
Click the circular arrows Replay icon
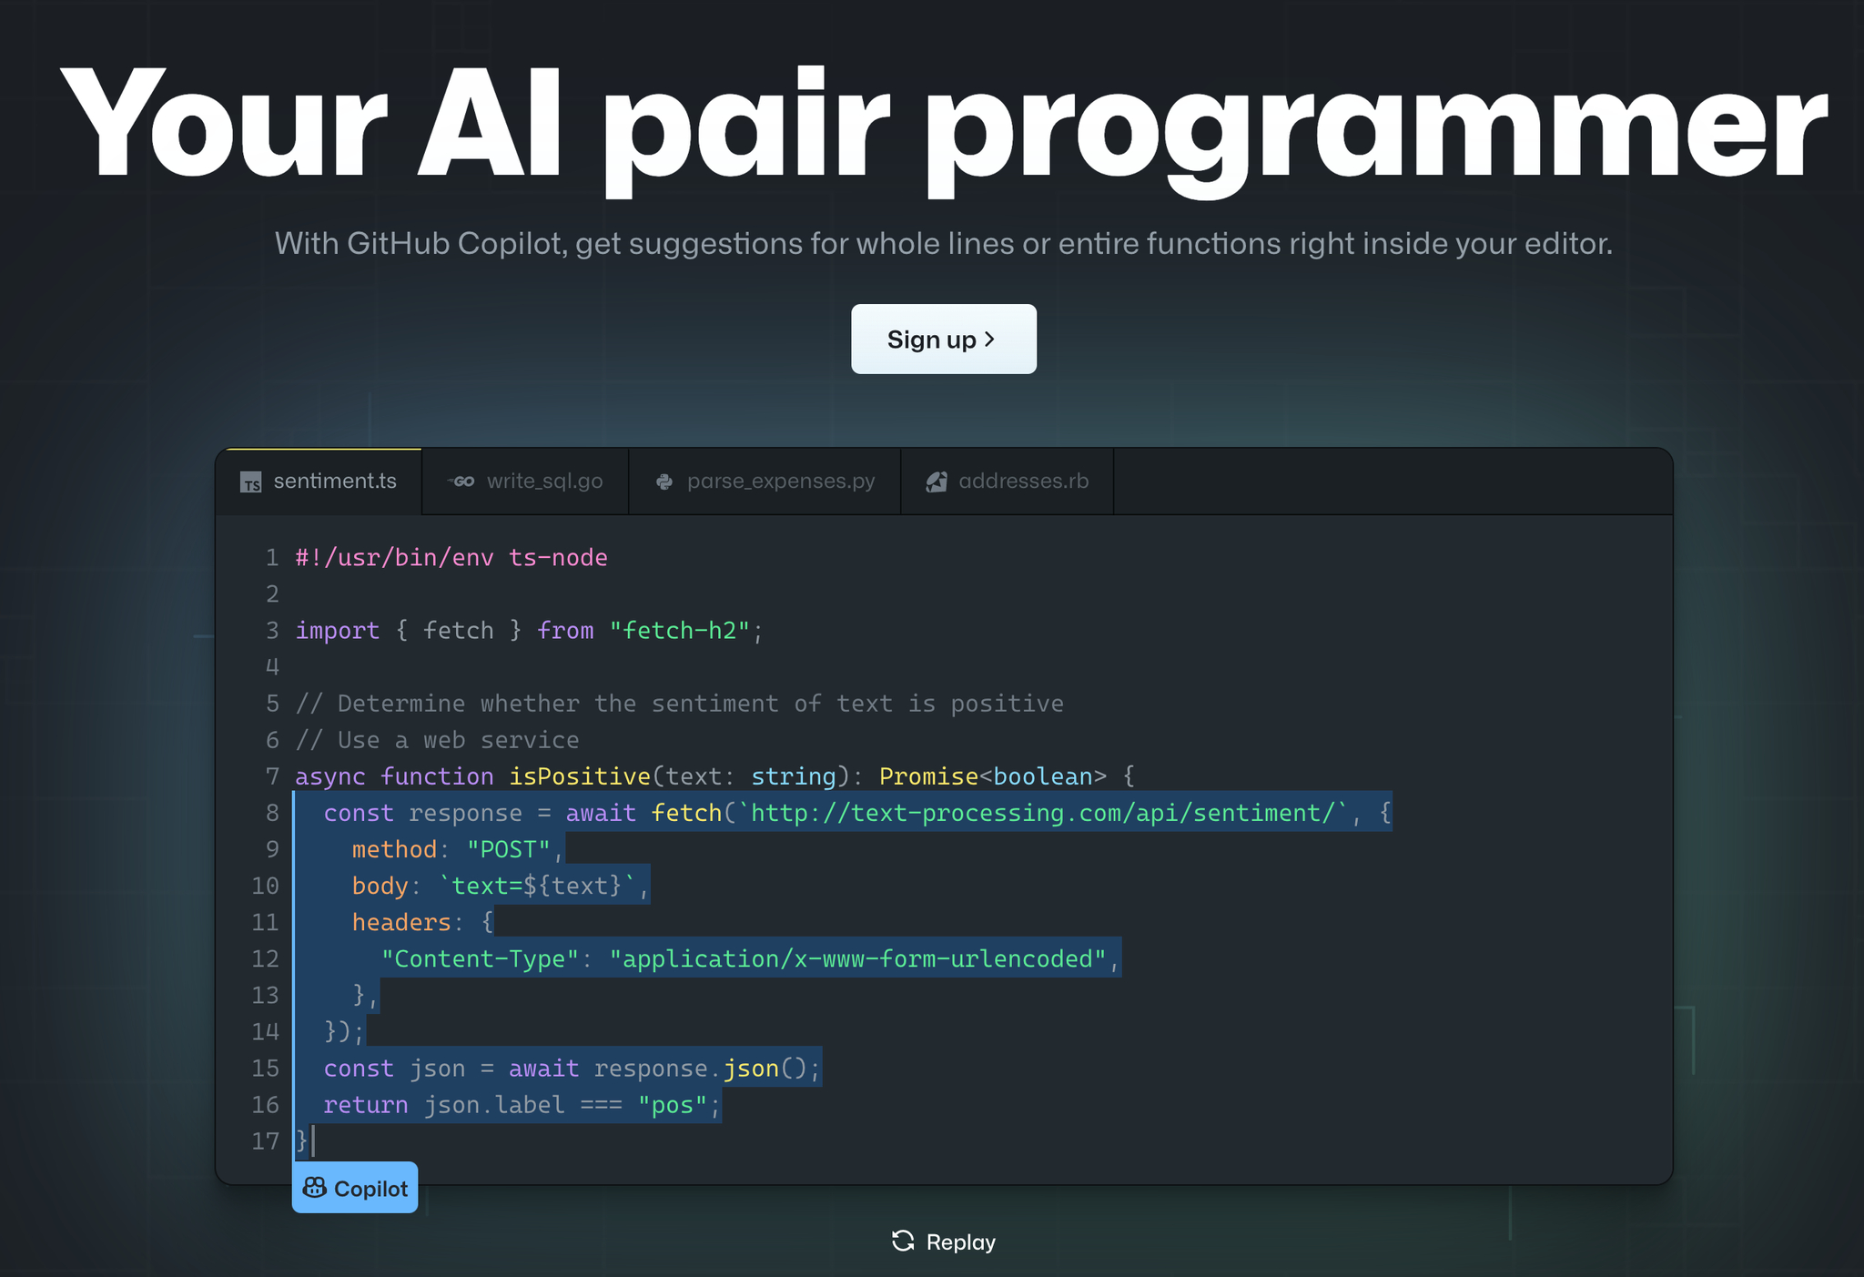pos(903,1241)
